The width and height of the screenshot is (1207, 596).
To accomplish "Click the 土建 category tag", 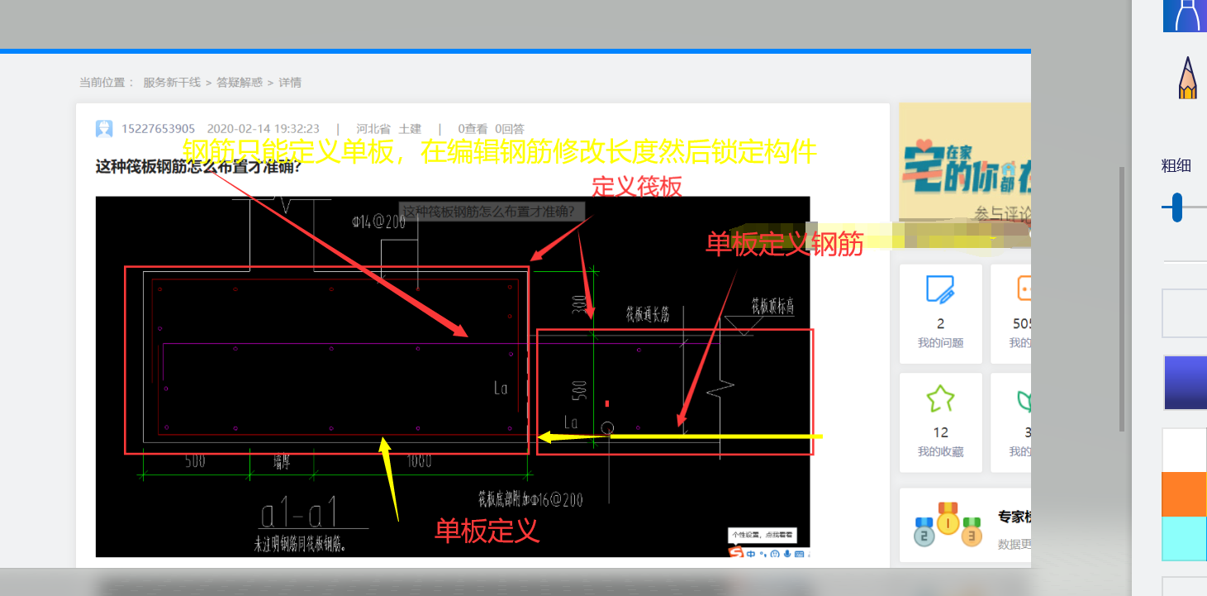I will (x=410, y=129).
